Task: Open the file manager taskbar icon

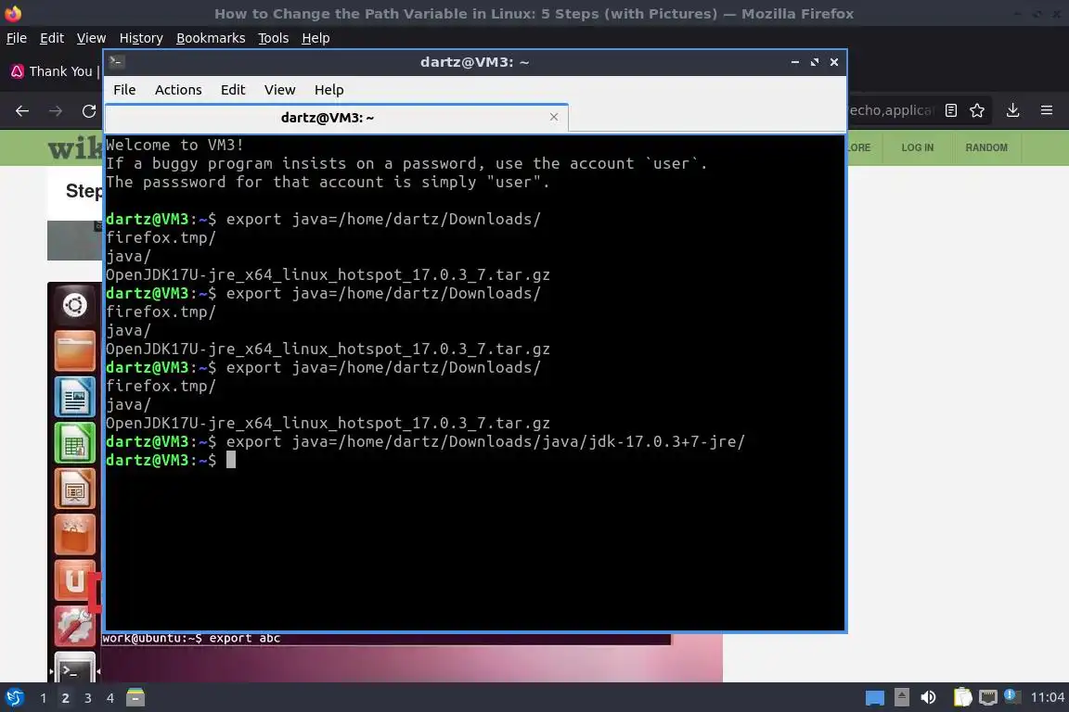Action: (x=135, y=697)
